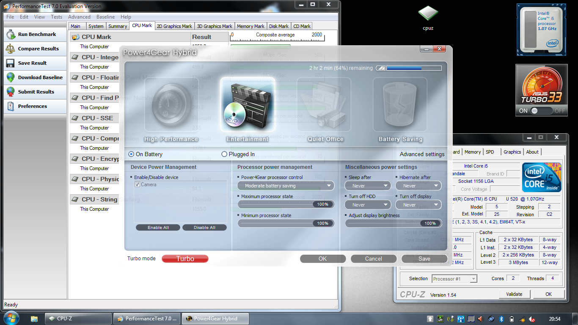
Task: Click the taskbar clock showing 20:54
Action: click(x=555, y=319)
